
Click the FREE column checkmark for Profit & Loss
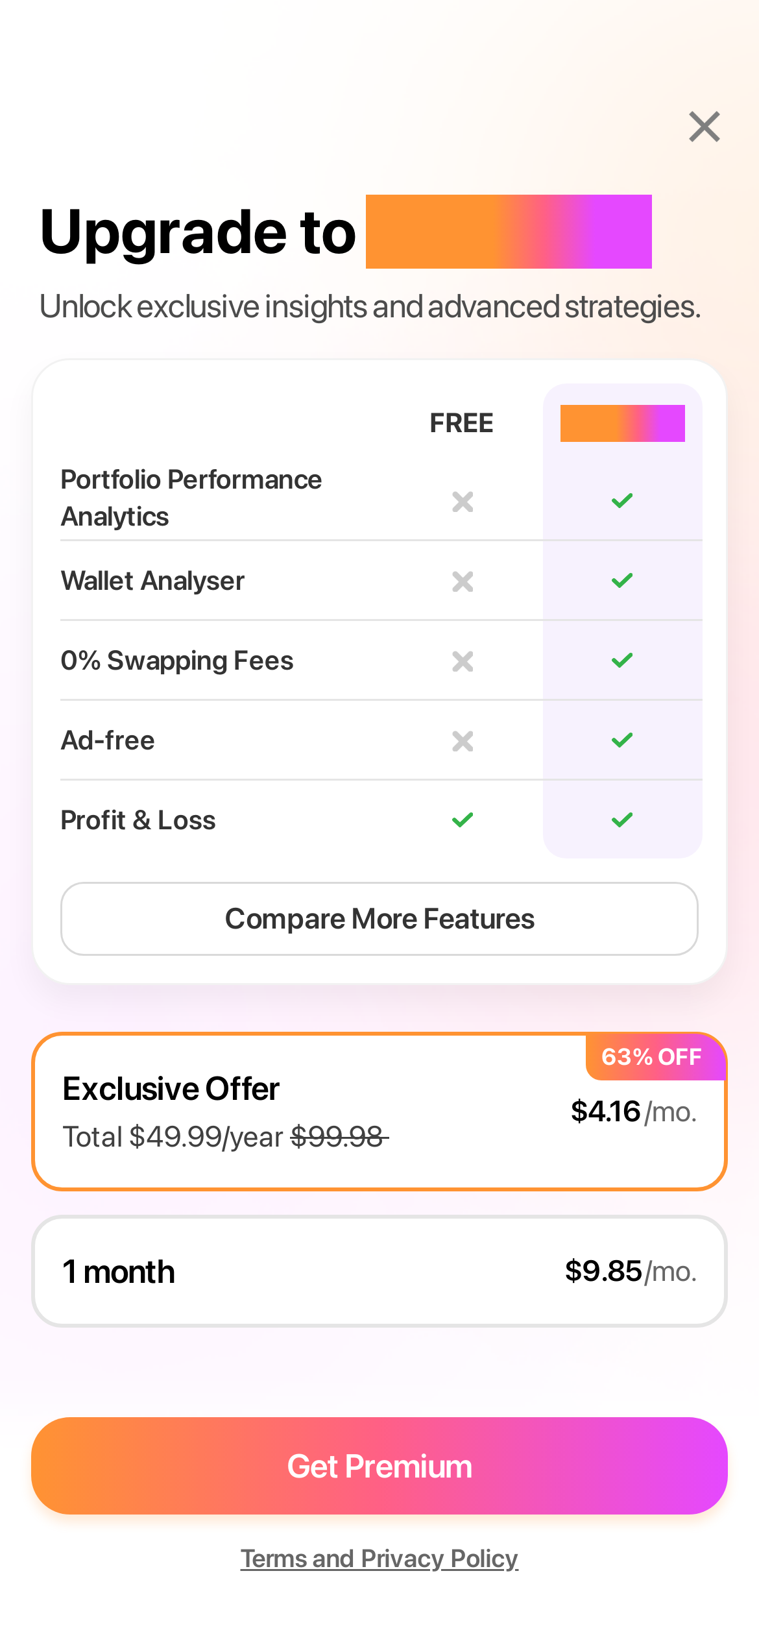click(463, 820)
